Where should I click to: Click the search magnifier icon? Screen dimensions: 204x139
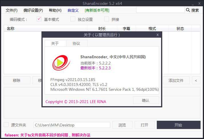[x=188, y=10]
